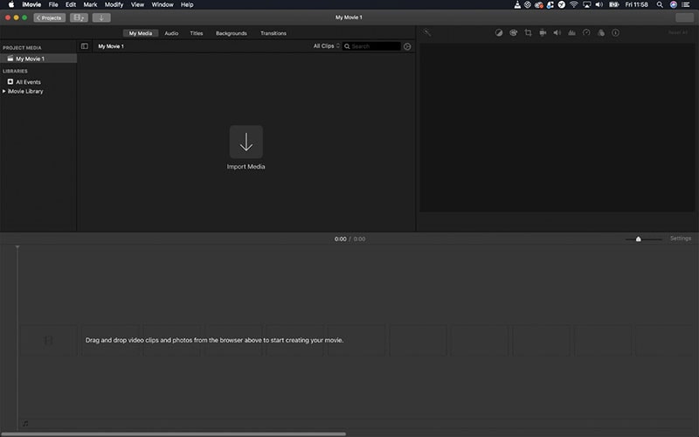The width and height of the screenshot is (699, 437).
Task: Click Reset All adjustments
Action: point(678,32)
